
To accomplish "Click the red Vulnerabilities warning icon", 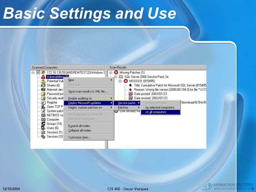I will click(43, 77).
